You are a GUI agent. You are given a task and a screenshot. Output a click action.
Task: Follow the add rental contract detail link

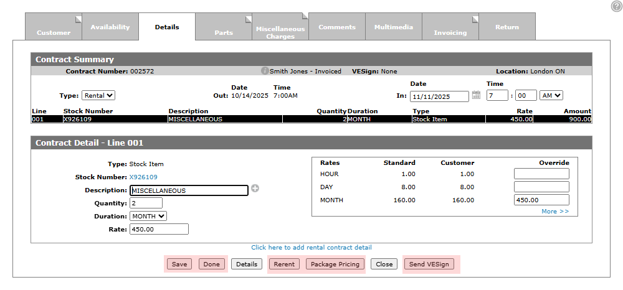tap(311, 247)
